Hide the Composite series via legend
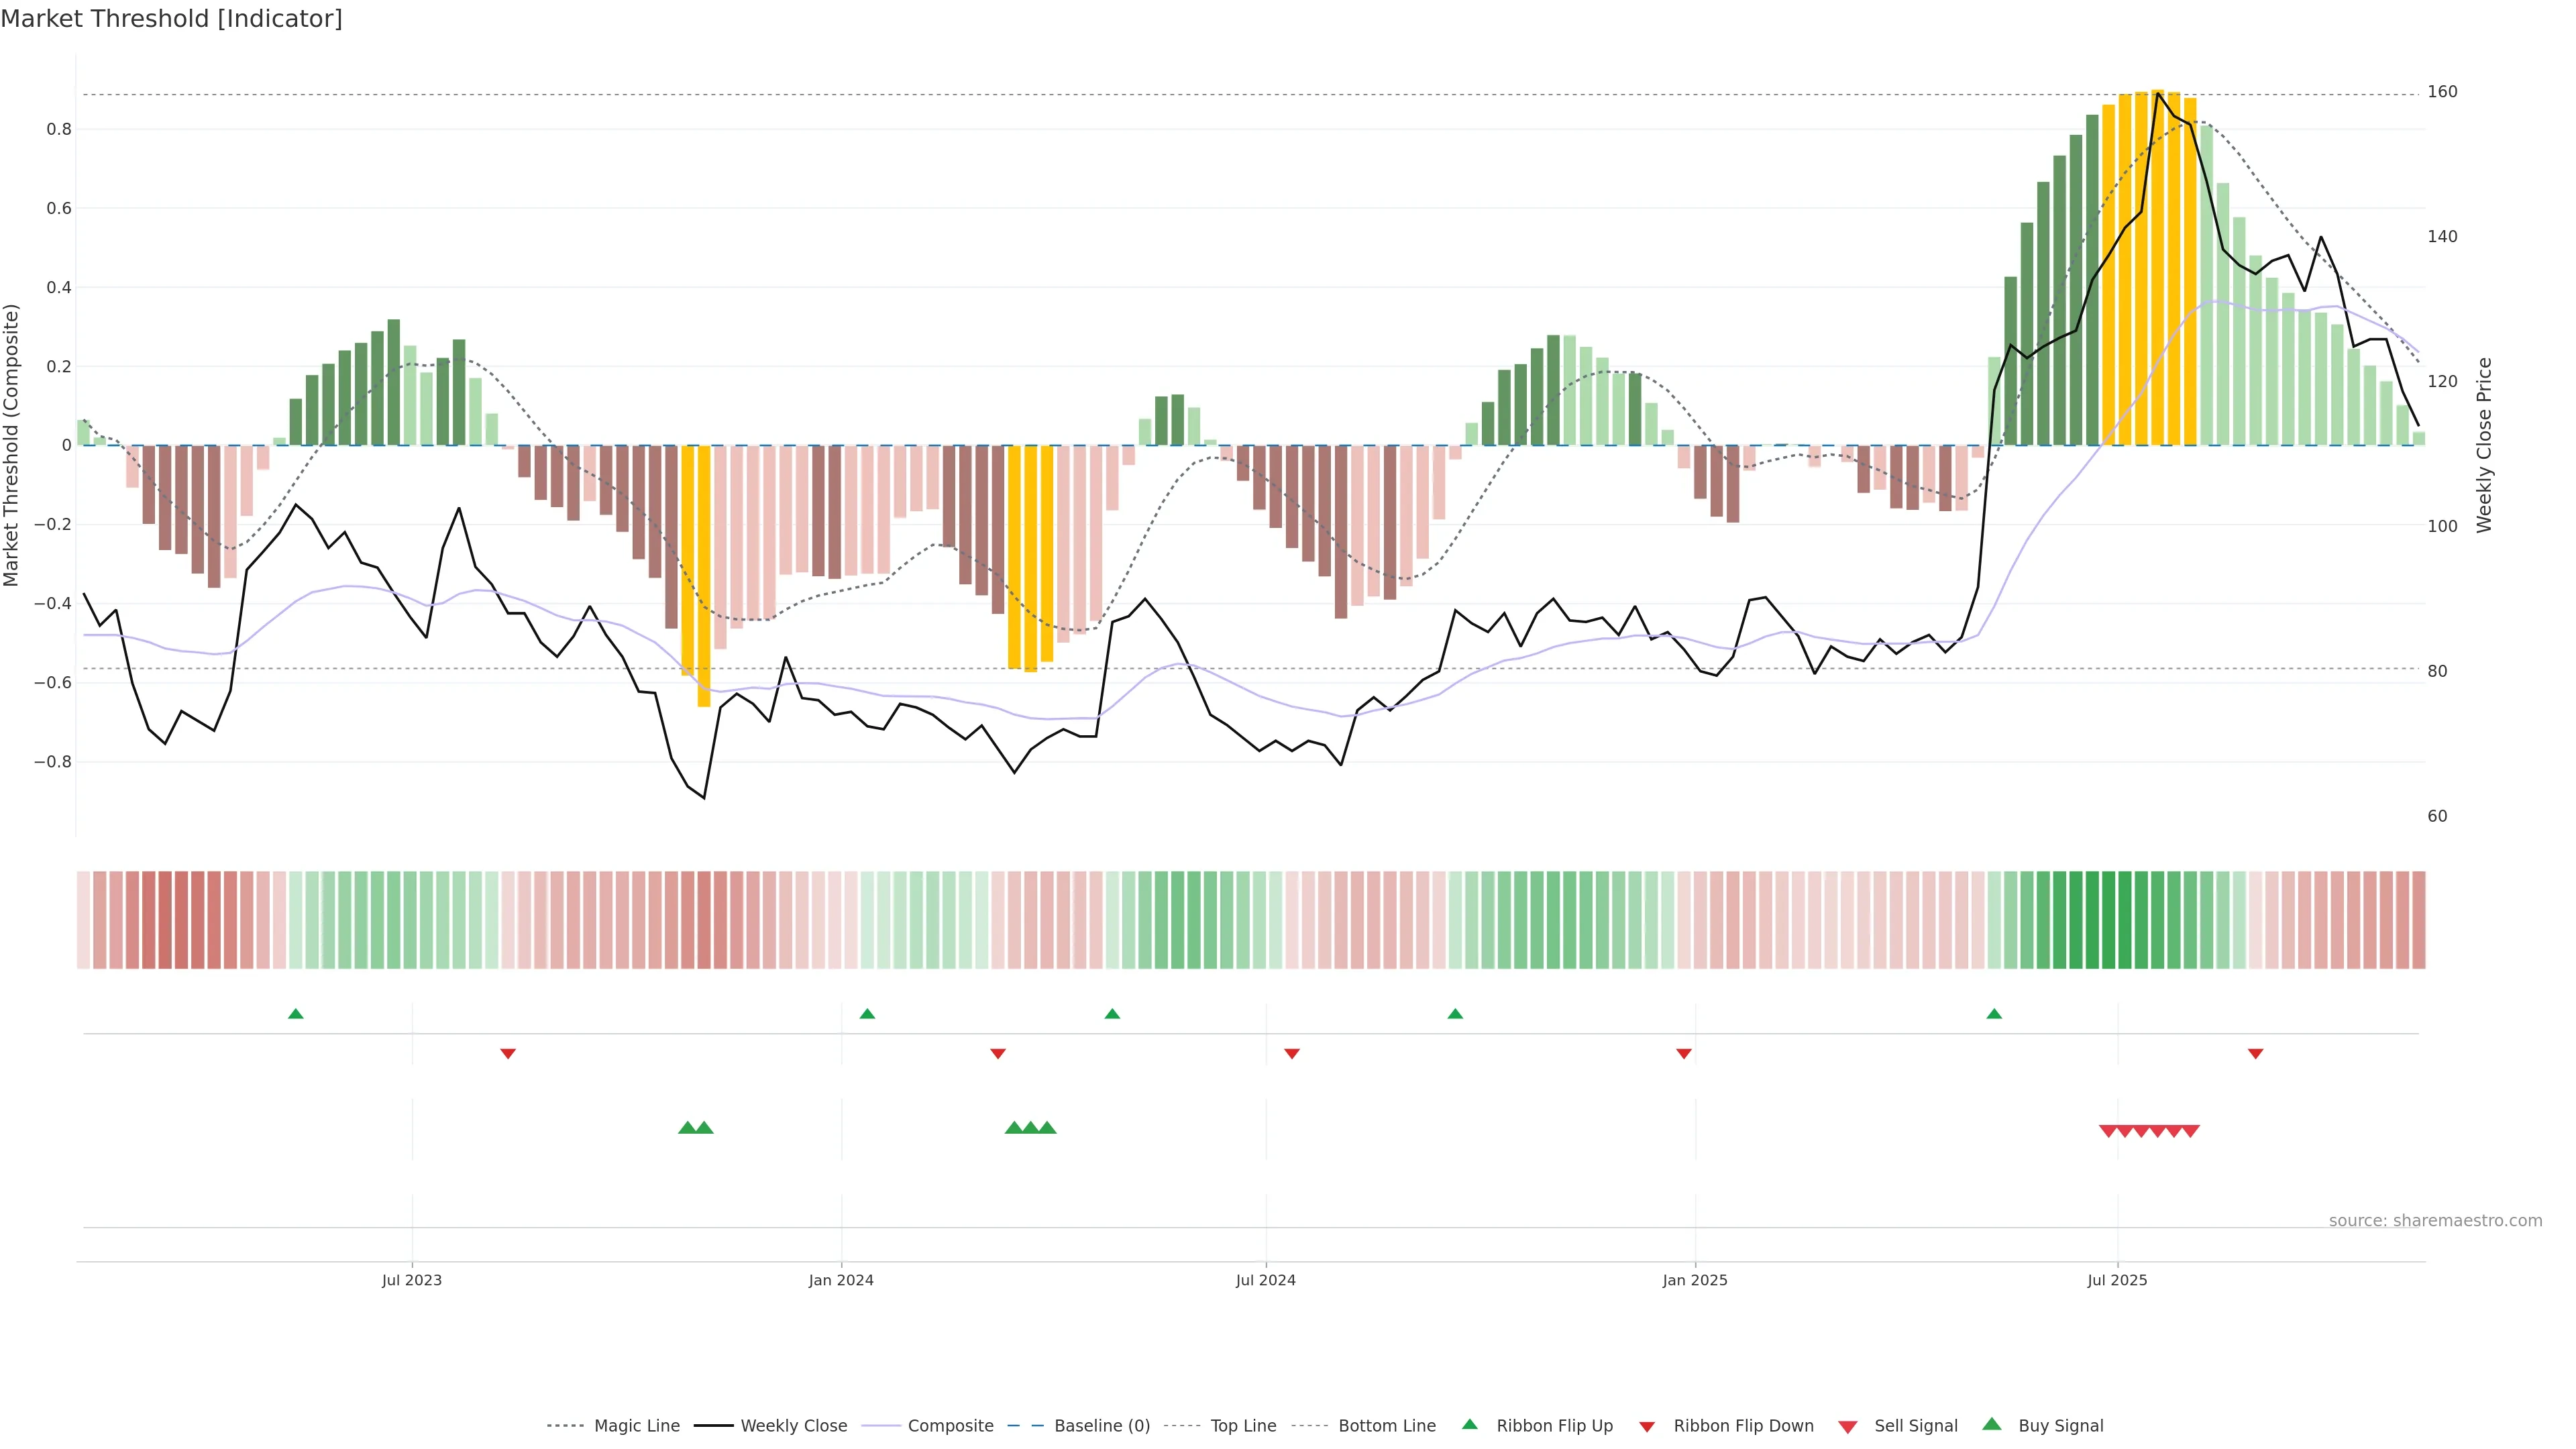This screenshot has height=1449, width=2576. click(950, 1426)
